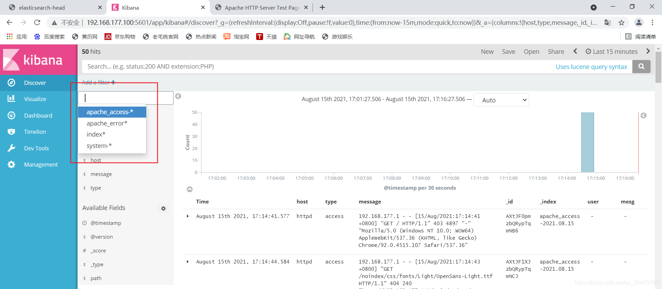Close the Apache HTTP Server tab
This screenshot has width=662, height=289.
coord(306,7)
